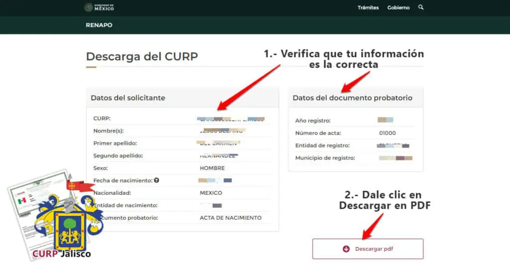Click the Gobierno de México logo
This screenshot has height=272, width=510.
click(x=99, y=7)
